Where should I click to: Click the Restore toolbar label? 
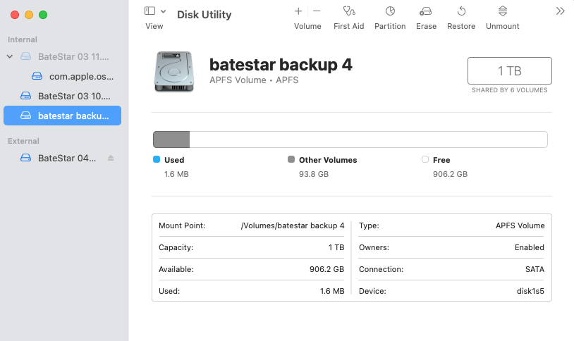461,26
